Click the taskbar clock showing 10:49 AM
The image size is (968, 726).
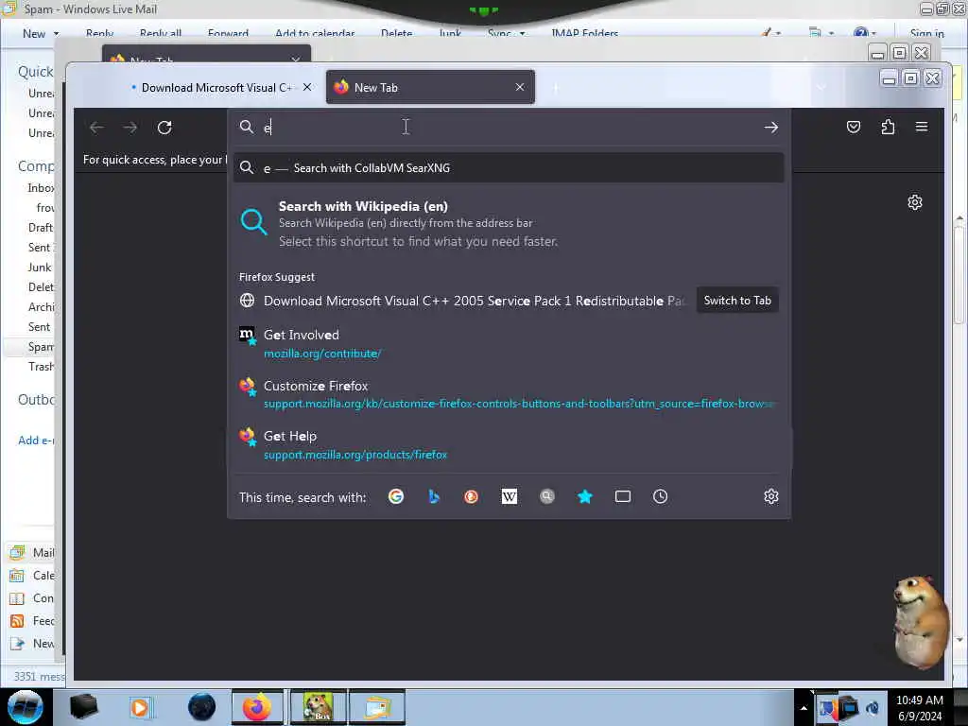pos(919,708)
